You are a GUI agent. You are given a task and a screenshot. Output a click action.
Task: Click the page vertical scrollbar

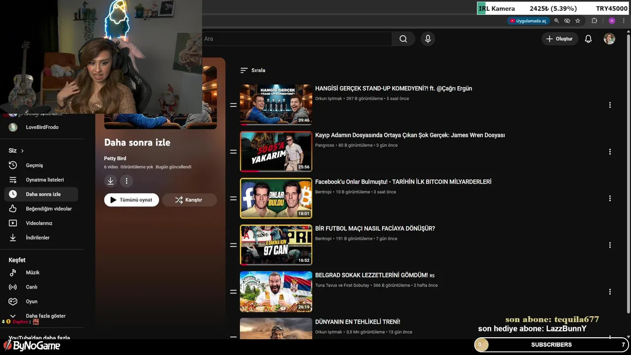pos(628,173)
